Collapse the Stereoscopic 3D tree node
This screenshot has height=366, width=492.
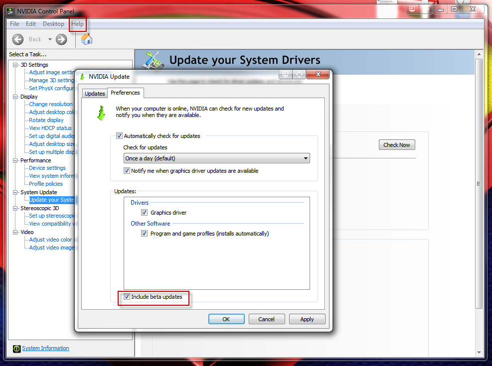pos(15,208)
